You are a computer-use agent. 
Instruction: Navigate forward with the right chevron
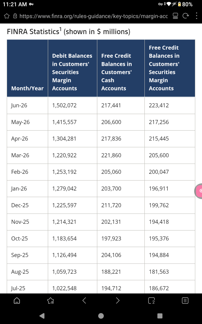[118, 300]
